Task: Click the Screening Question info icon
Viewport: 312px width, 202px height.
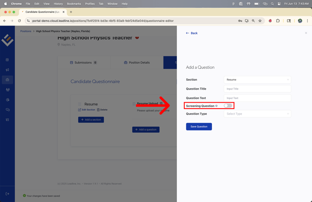Action: point(216,106)
